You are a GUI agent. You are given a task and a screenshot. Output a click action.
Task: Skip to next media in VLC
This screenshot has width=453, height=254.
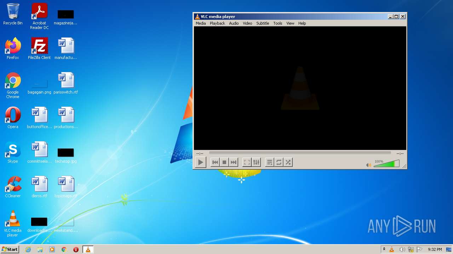pos(234,162)
